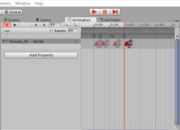Select the blue highlighted keyframe diamond
Image resolution: width=180 pixels, height=130 pixels.
pos(124,36)
